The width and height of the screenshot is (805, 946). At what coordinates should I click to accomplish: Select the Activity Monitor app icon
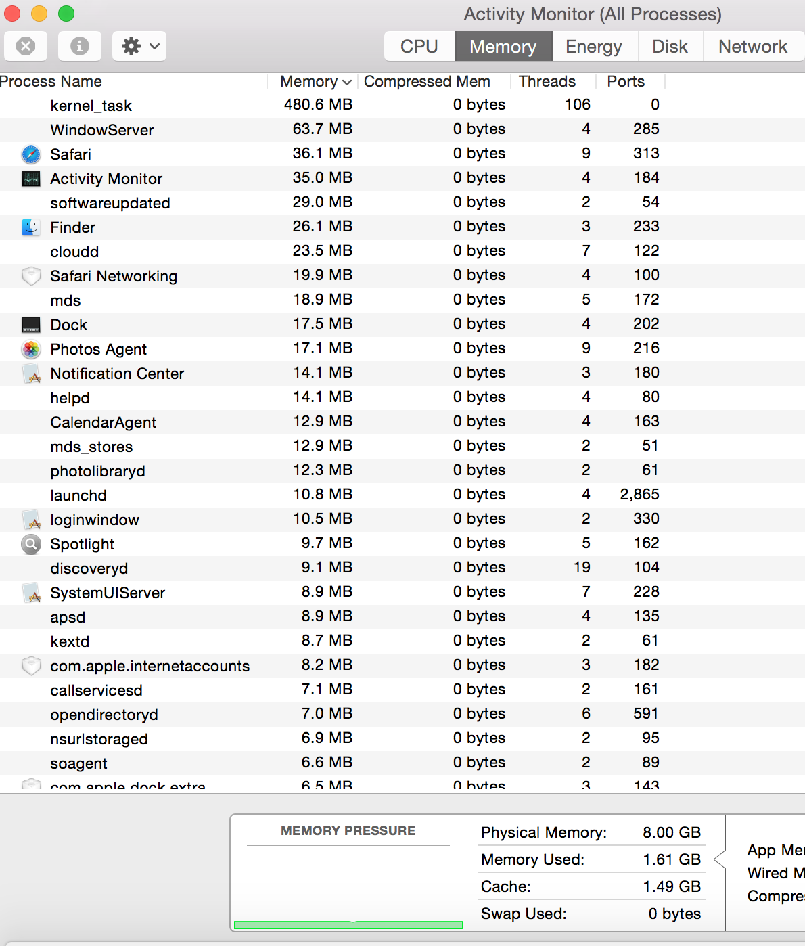click(31, 179)
